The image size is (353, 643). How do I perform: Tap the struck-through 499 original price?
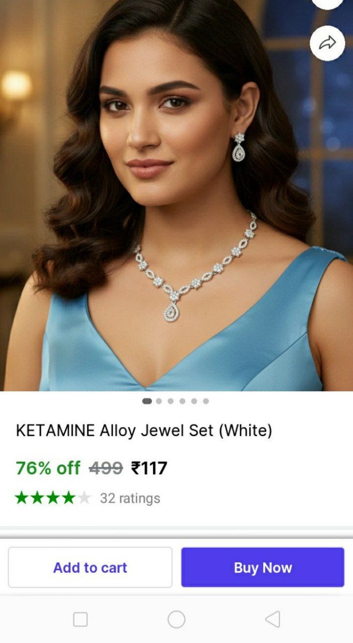[x=106, y=468]
